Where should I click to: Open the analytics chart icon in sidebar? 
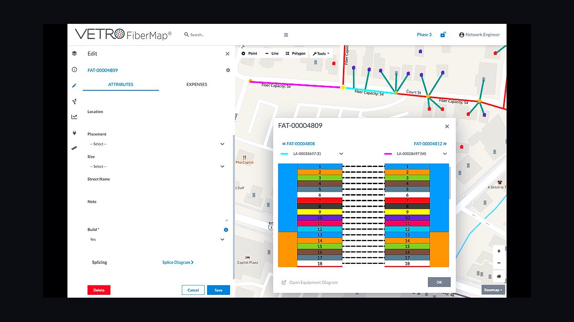(74, 117)
